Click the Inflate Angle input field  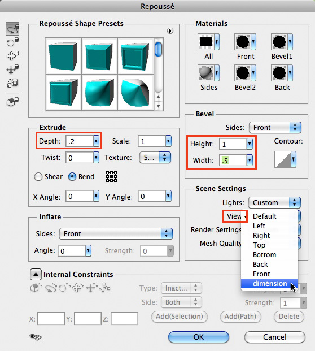72,251
